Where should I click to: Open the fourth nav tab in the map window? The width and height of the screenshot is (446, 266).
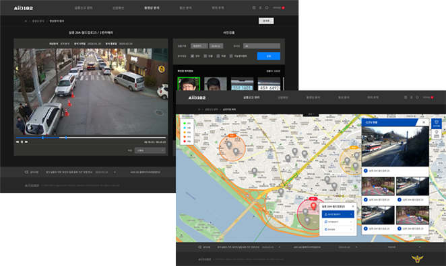coord(344,97)
